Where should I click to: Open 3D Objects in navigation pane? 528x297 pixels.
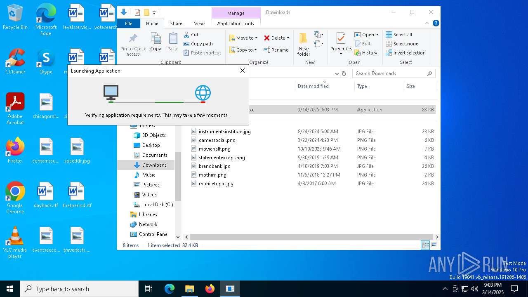[150, 135]
